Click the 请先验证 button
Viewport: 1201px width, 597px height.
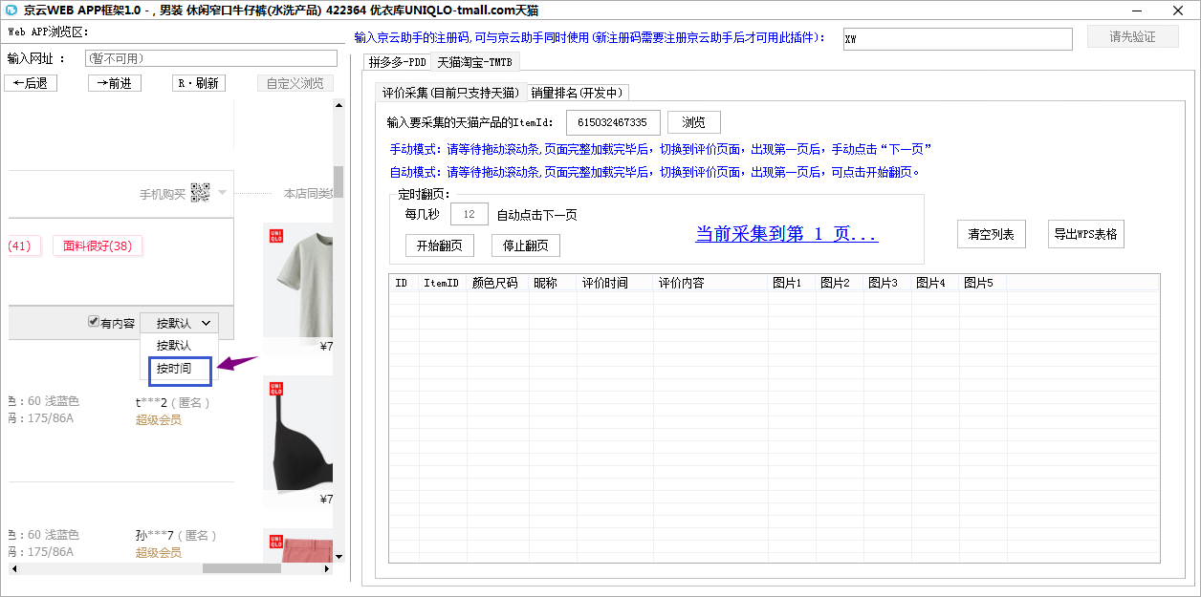[x=1133, y=36]
